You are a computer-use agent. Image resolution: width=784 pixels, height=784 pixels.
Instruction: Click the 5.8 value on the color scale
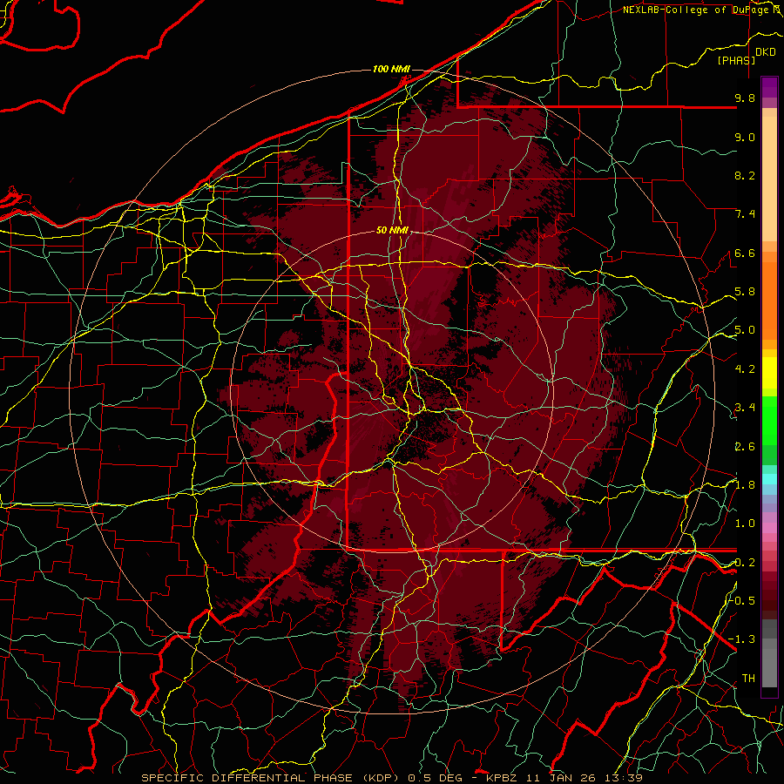tap(745, 292)
